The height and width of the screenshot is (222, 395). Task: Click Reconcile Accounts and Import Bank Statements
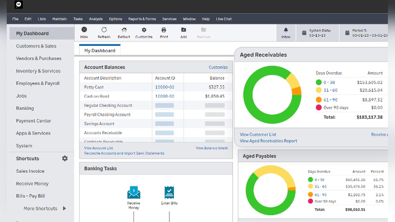pyautogui.click(x=124, y=153)
